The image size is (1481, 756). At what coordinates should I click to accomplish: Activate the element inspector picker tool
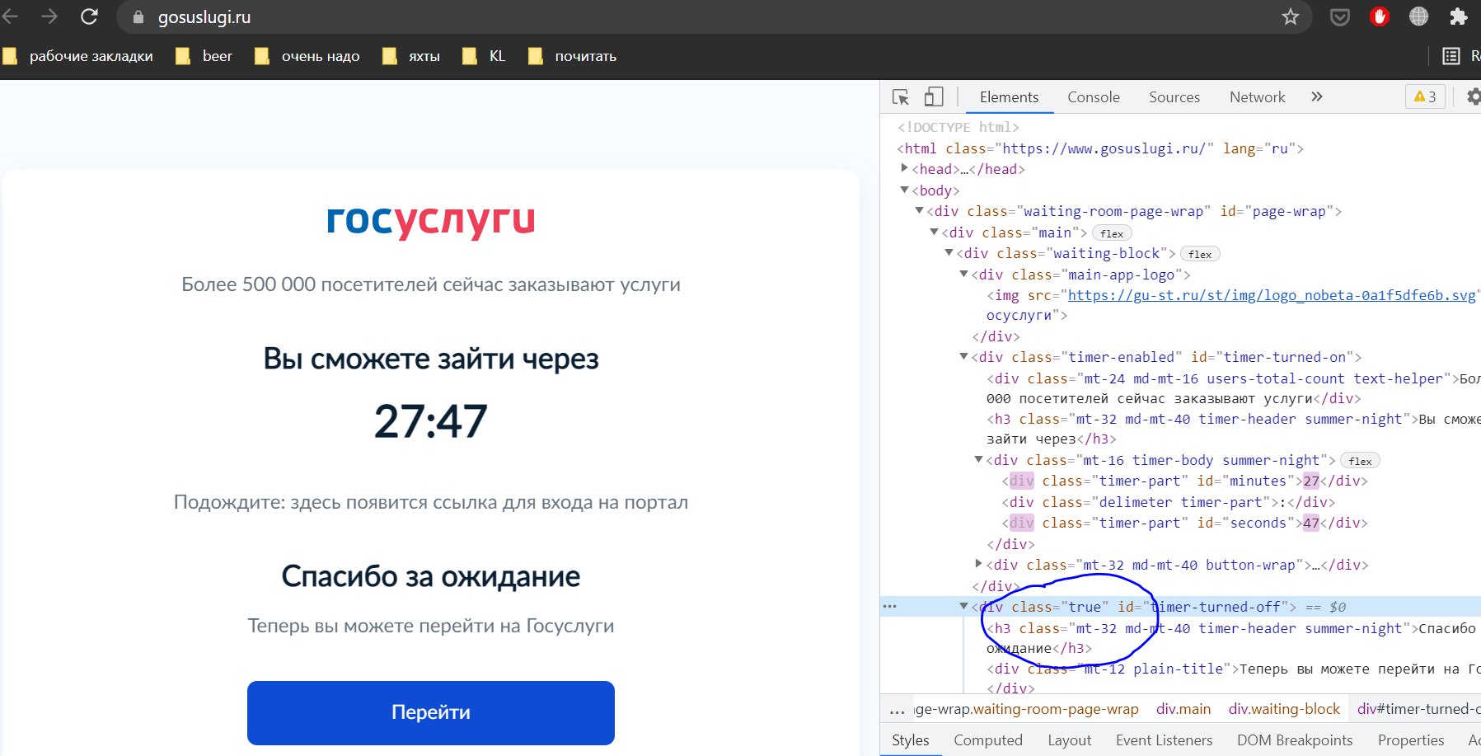tap(901, 97)
